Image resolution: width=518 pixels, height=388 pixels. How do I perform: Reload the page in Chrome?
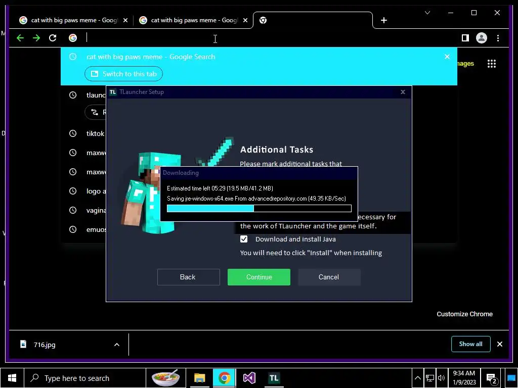53,38
